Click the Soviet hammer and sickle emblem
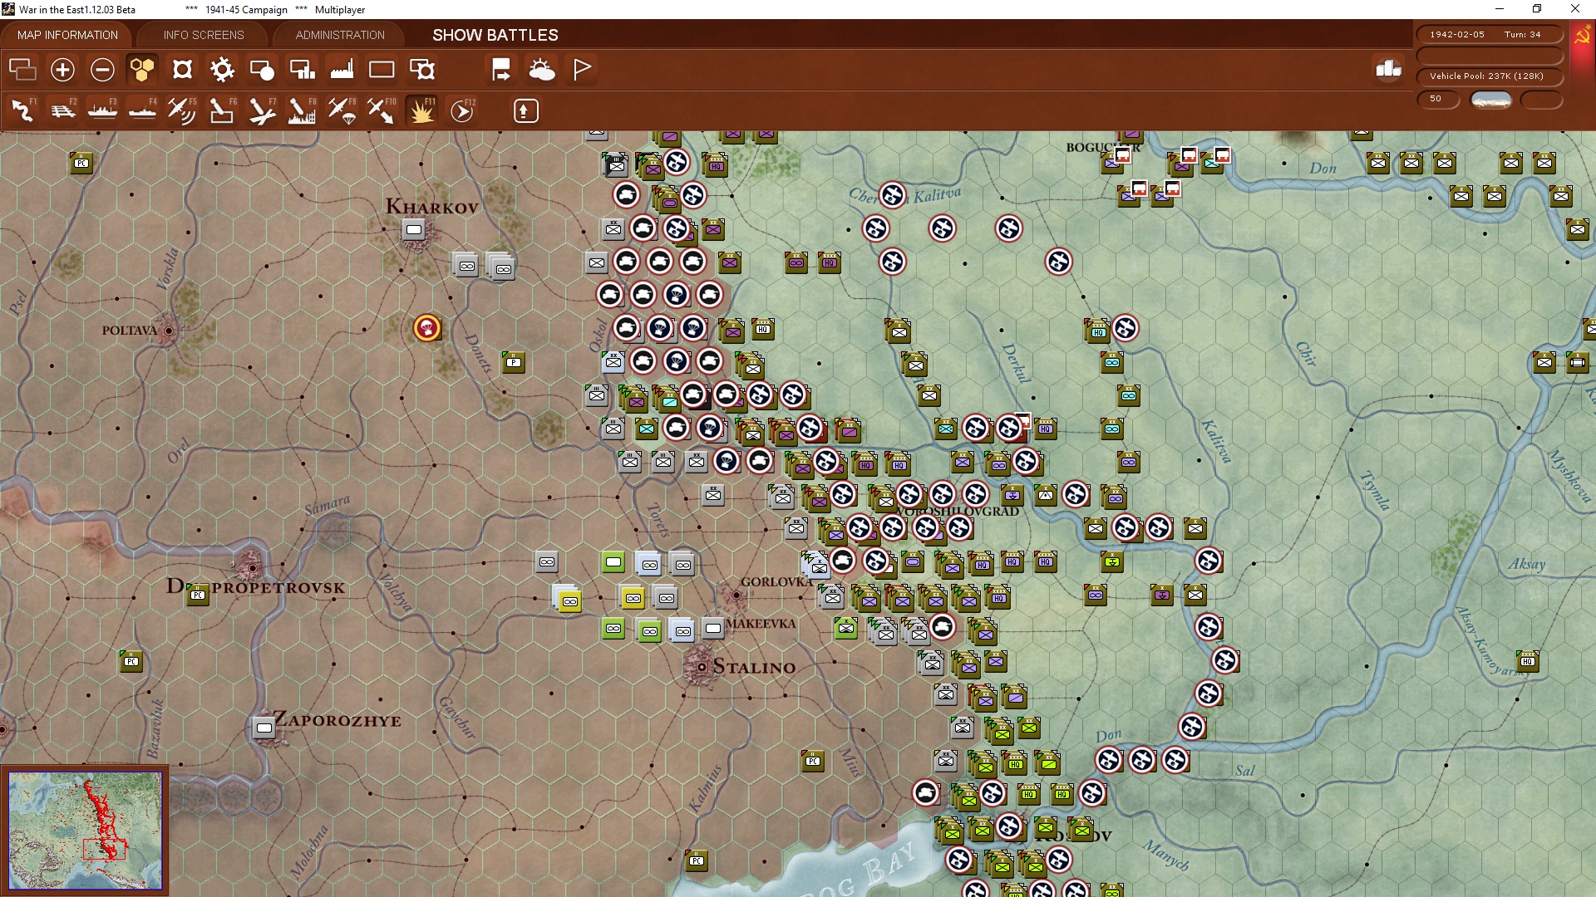Screen dimensions: 1596x897 click(x=1582, y=36)
